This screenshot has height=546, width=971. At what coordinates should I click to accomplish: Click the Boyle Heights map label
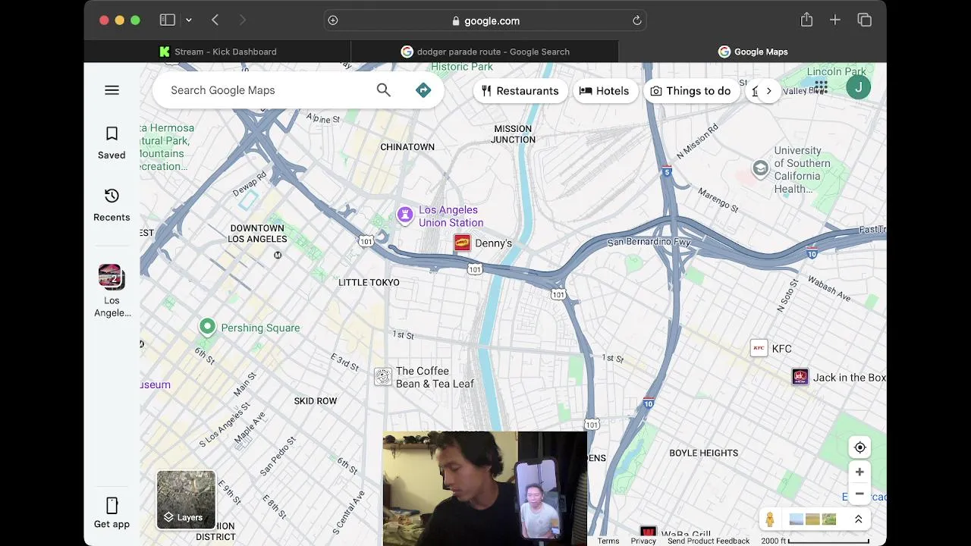pos(703,453)
